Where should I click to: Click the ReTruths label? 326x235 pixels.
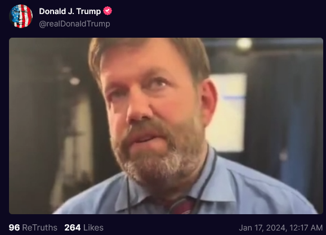point(40,228)
